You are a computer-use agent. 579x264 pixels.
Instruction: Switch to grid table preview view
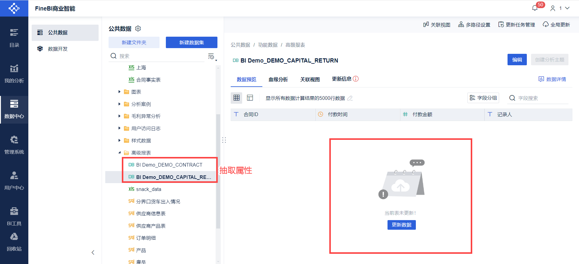point(236,98)
